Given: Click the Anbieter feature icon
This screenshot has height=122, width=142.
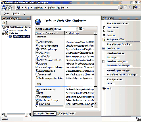Looking at the screenshot, I should 37,63.
